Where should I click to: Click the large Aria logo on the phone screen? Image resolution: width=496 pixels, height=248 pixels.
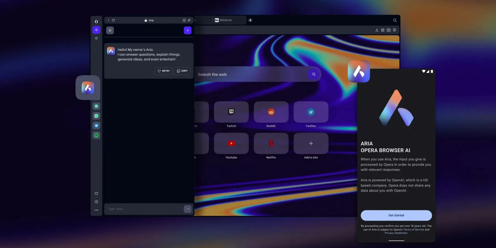396,108
